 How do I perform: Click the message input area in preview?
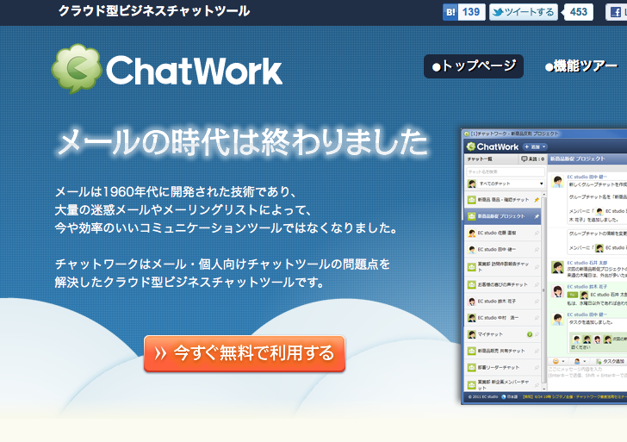pyautogui.click(x=587, y=377)
